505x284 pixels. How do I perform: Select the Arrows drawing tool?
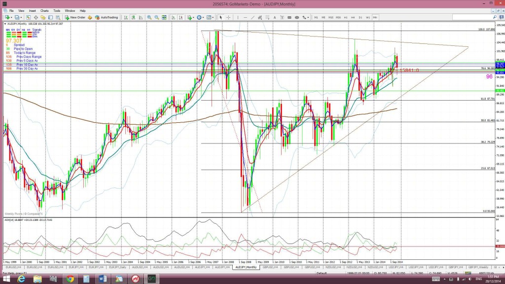tap(304, 17)
